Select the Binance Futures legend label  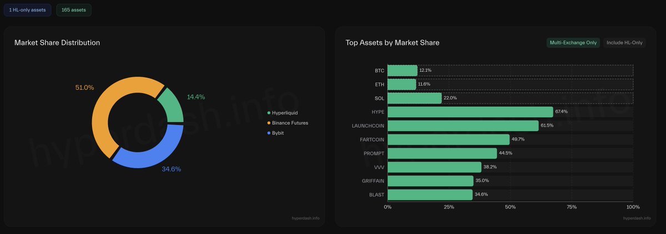click(x=290, y=123)
